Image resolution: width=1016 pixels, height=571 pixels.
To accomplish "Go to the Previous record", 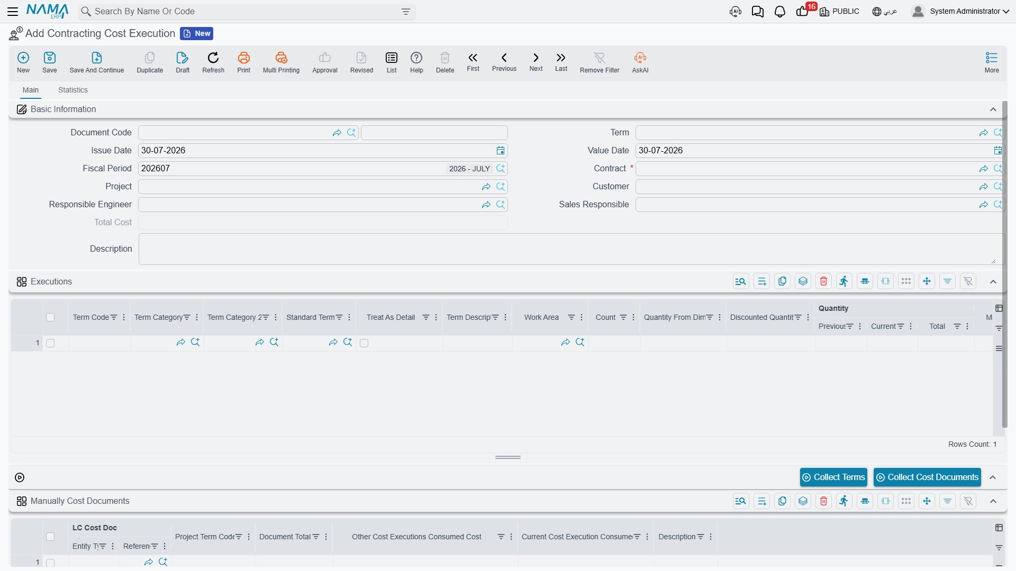I will coord(504,62).
